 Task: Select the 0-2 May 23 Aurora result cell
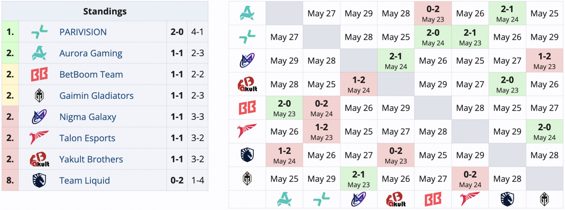point(433,13)
